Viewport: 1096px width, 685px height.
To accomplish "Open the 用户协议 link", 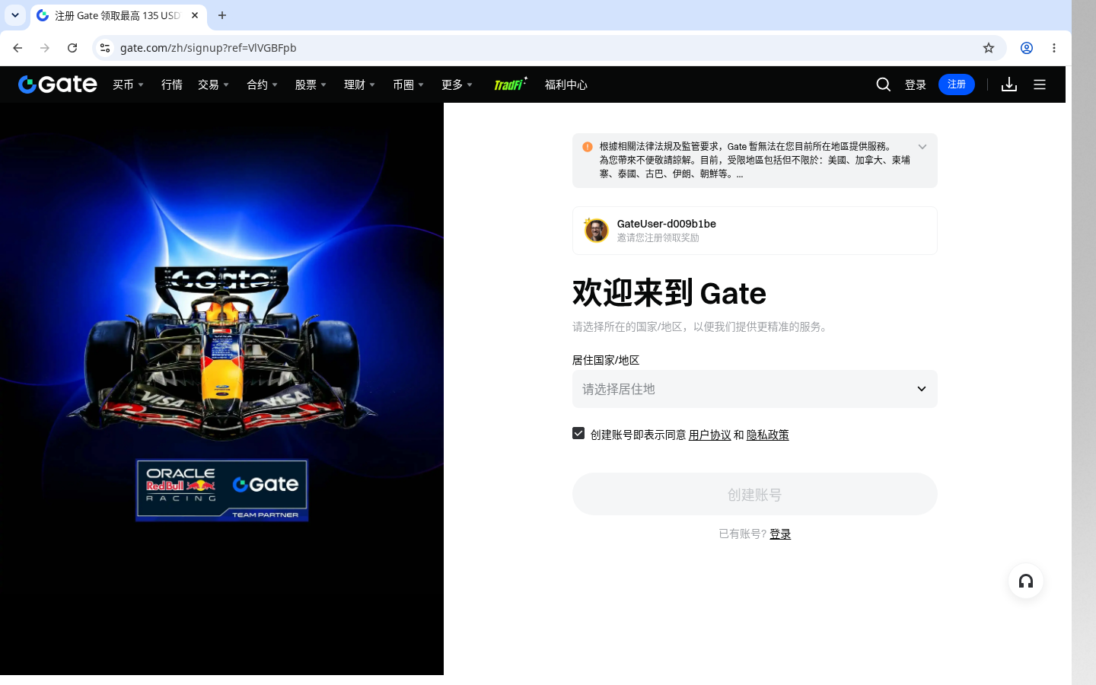I will [710, 435].
